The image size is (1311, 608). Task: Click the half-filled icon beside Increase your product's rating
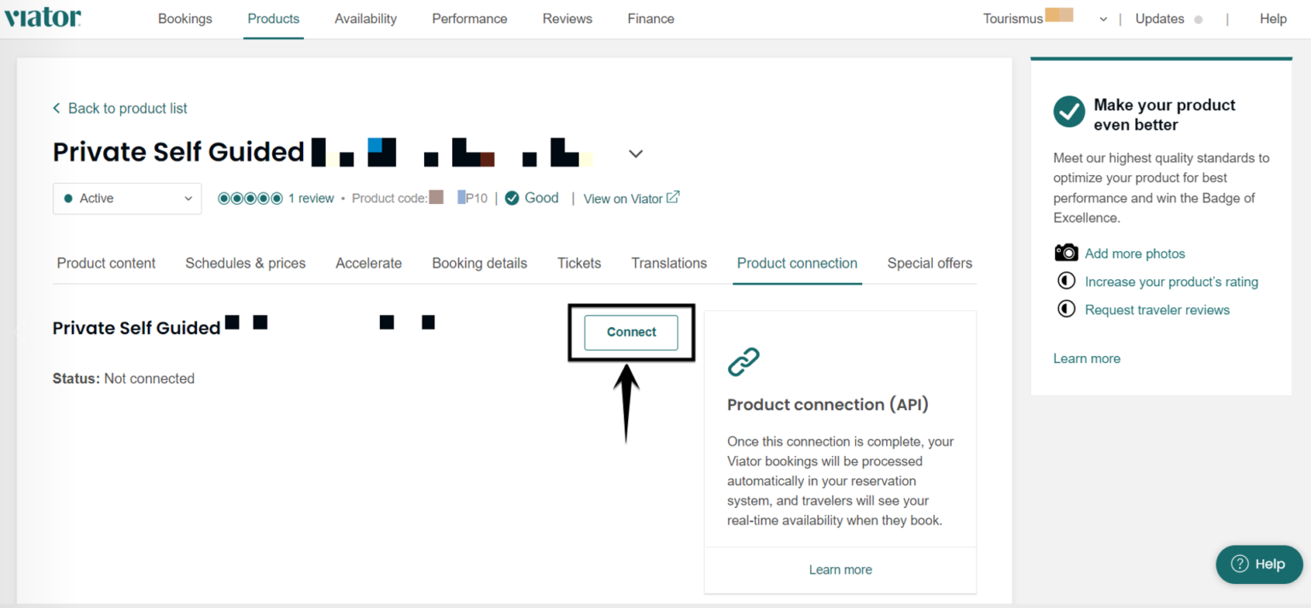pyautogui.click(x=1066, y=280)
